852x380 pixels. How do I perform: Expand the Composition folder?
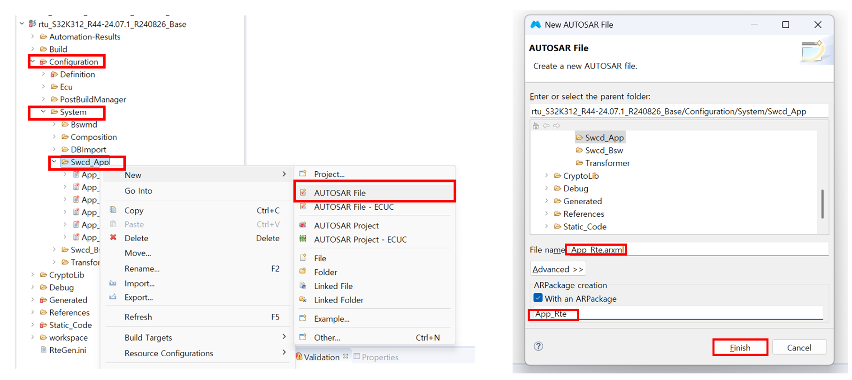click(54, 137)
